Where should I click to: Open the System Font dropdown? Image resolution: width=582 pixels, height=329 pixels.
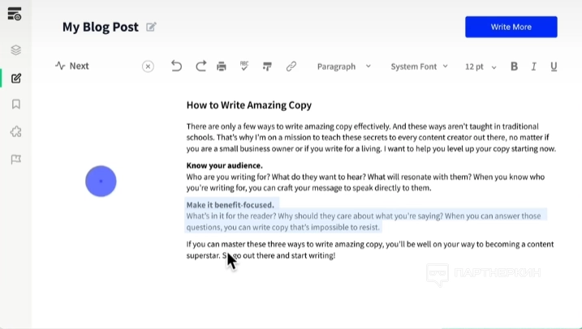coord(419,66)
